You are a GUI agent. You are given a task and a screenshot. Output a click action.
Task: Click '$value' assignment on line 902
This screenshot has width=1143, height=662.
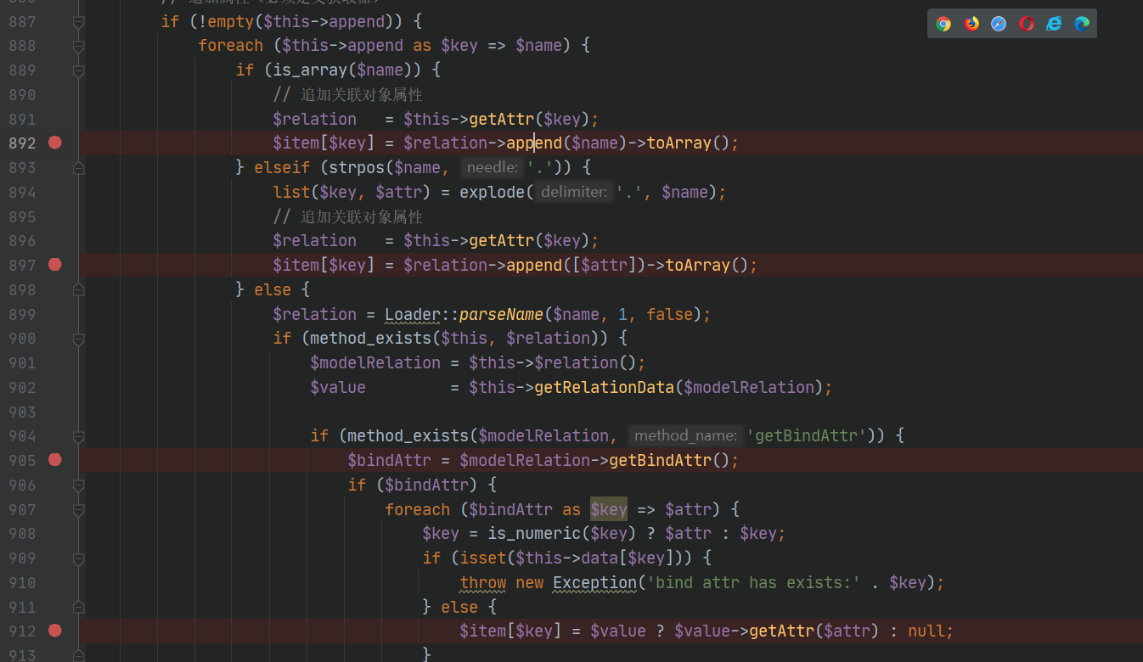coord(338,387)
